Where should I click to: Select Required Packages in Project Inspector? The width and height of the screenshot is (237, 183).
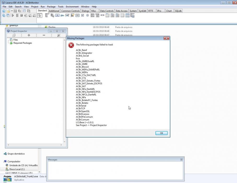pyautogui.click(x=22, y=43)
